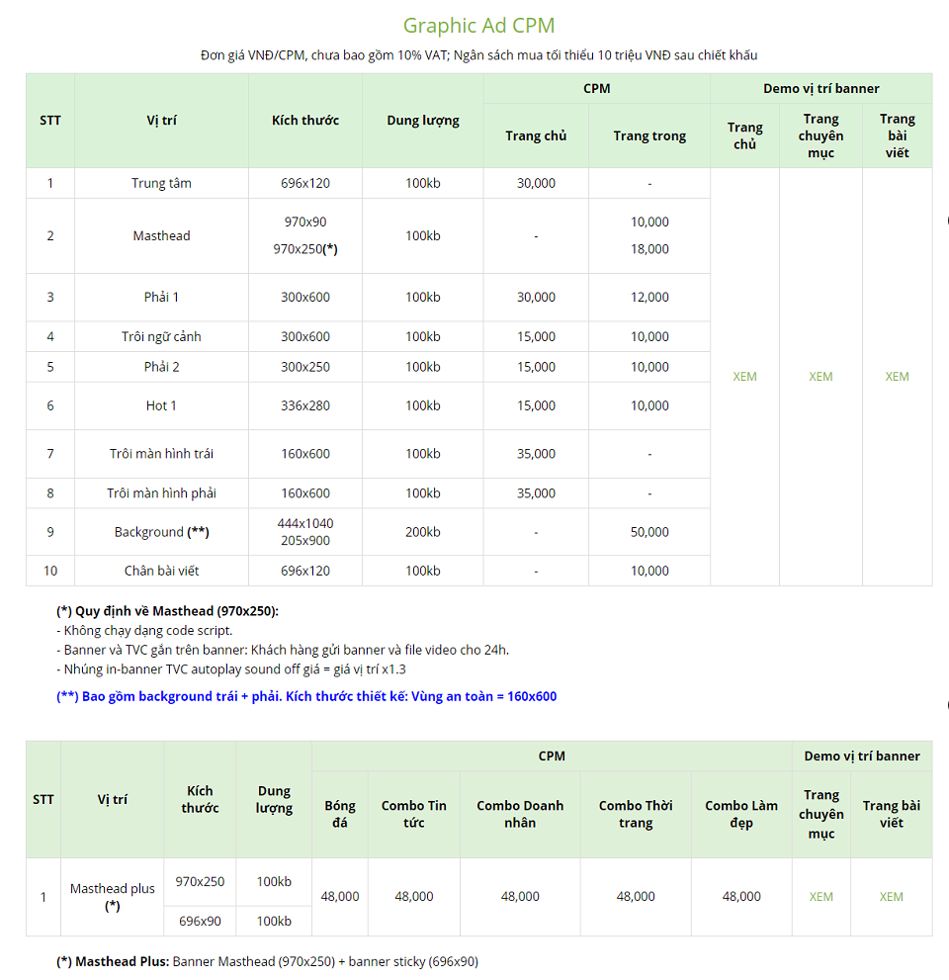Open first table's XEM link for Trang chuyên mục
The height and width of the screenshot is (980, 949).
(x=820, y=376)
